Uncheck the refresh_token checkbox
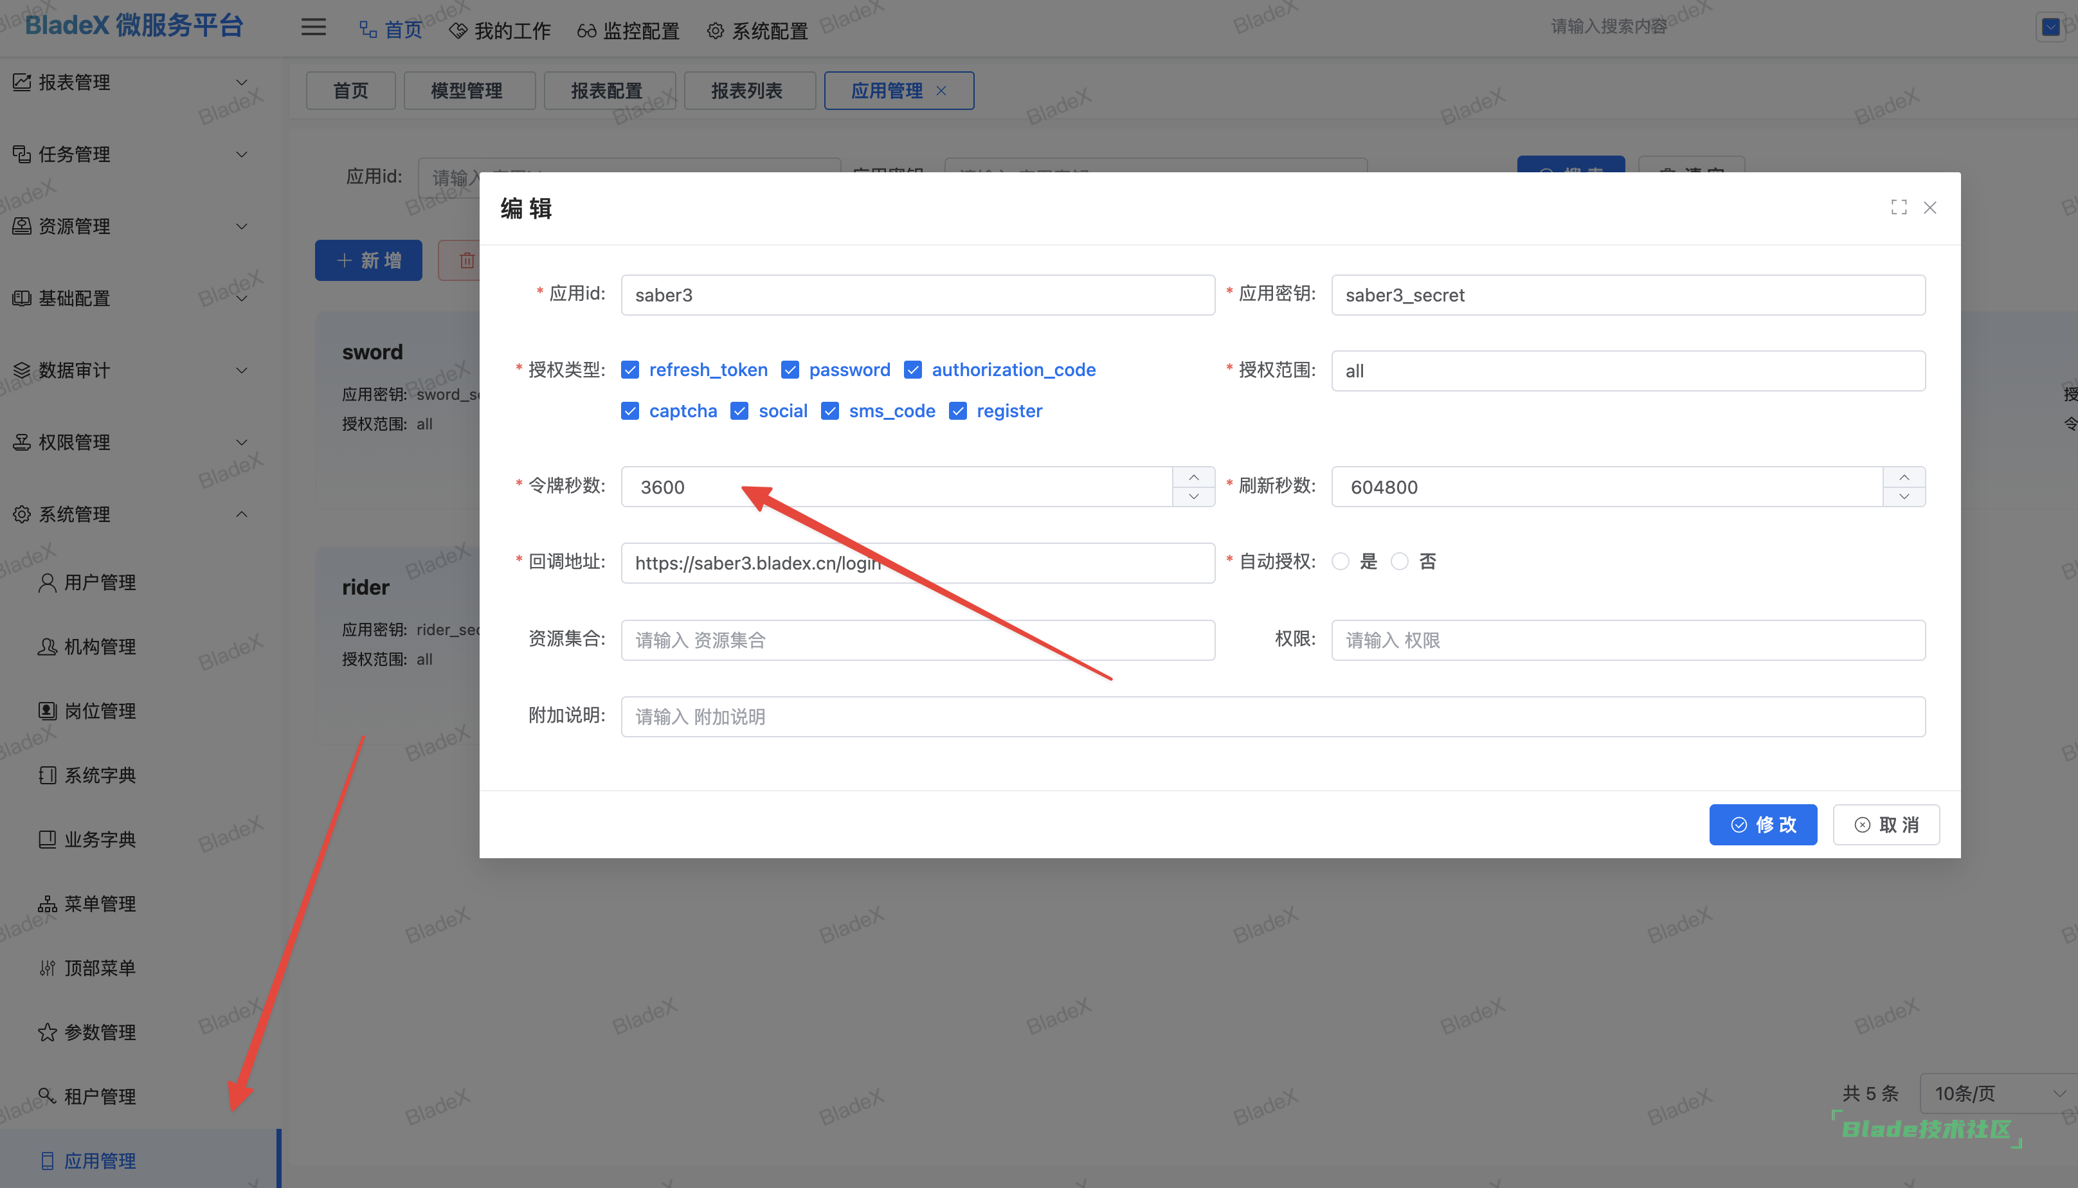The height and width of the screenshot is (1188, 2078). (630, 370)
